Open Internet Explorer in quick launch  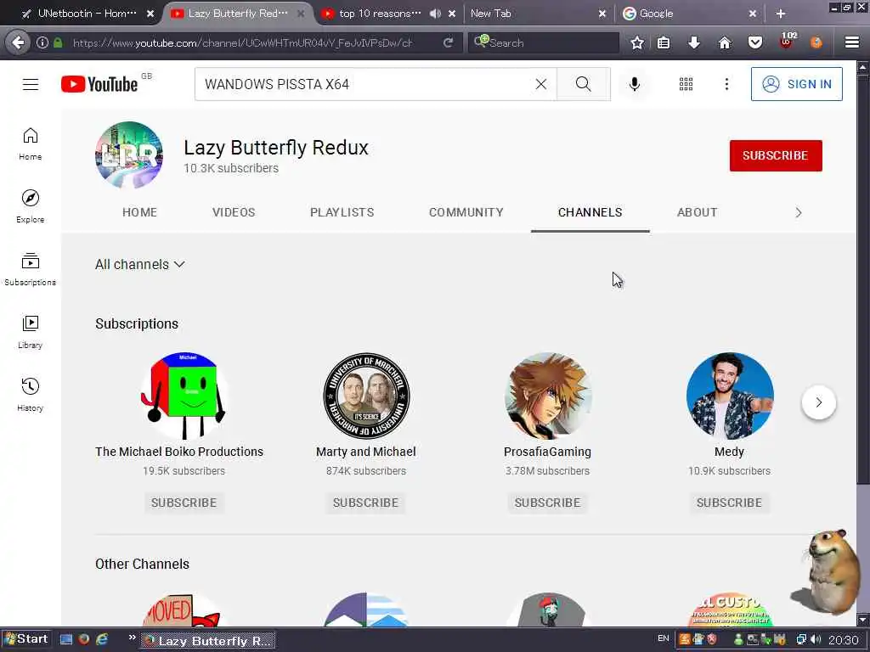pos(102,639)
